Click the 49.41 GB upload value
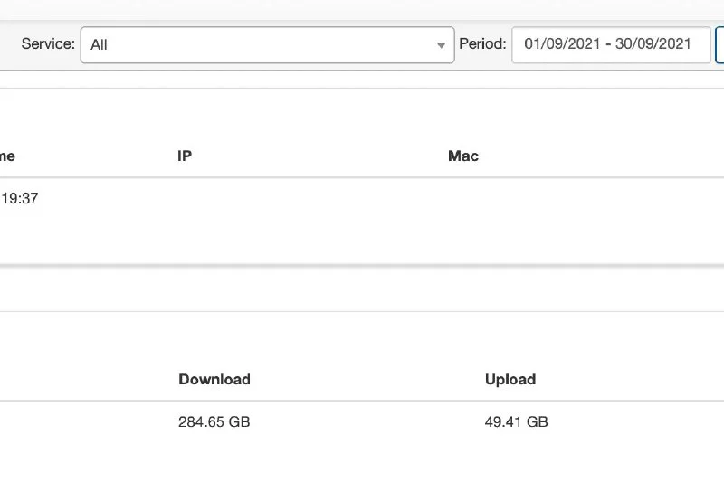The image size is (724, 482). (x=517, y=422)
